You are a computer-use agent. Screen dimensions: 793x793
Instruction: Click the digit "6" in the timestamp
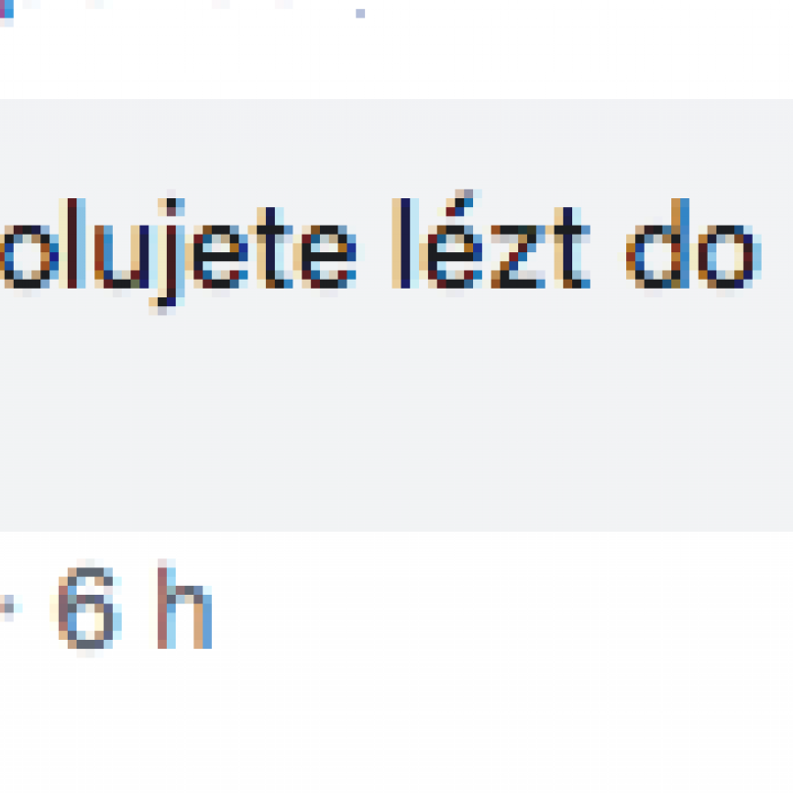pos(89,608)
